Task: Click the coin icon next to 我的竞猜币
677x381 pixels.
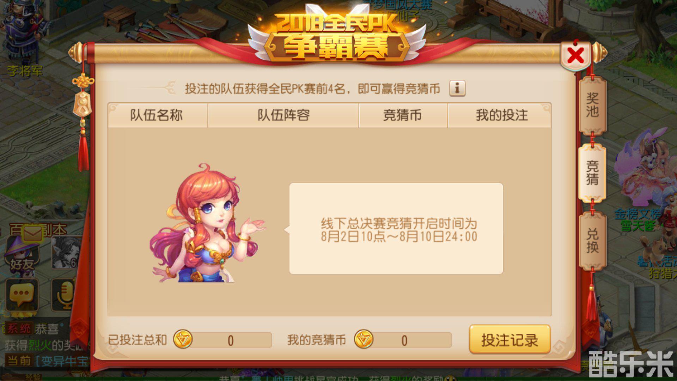Action: (x=364, y=340)
